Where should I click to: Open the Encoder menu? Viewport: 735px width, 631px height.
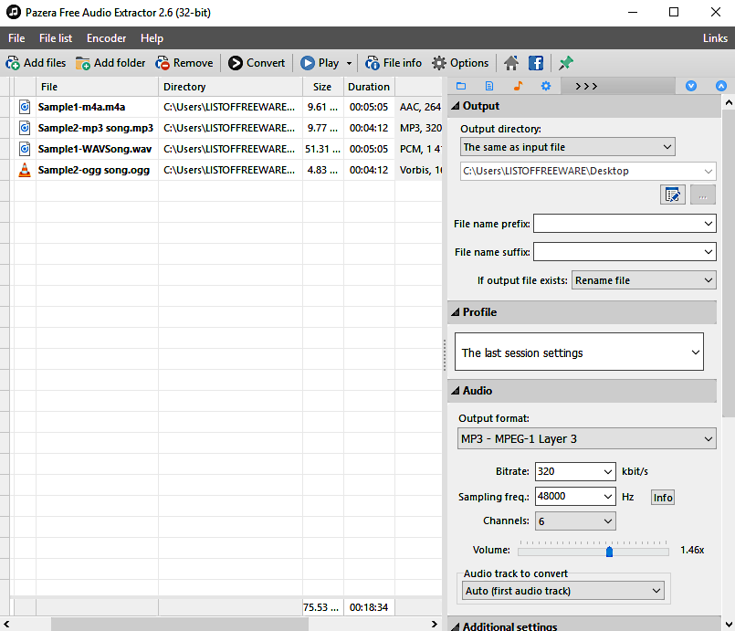107,38
